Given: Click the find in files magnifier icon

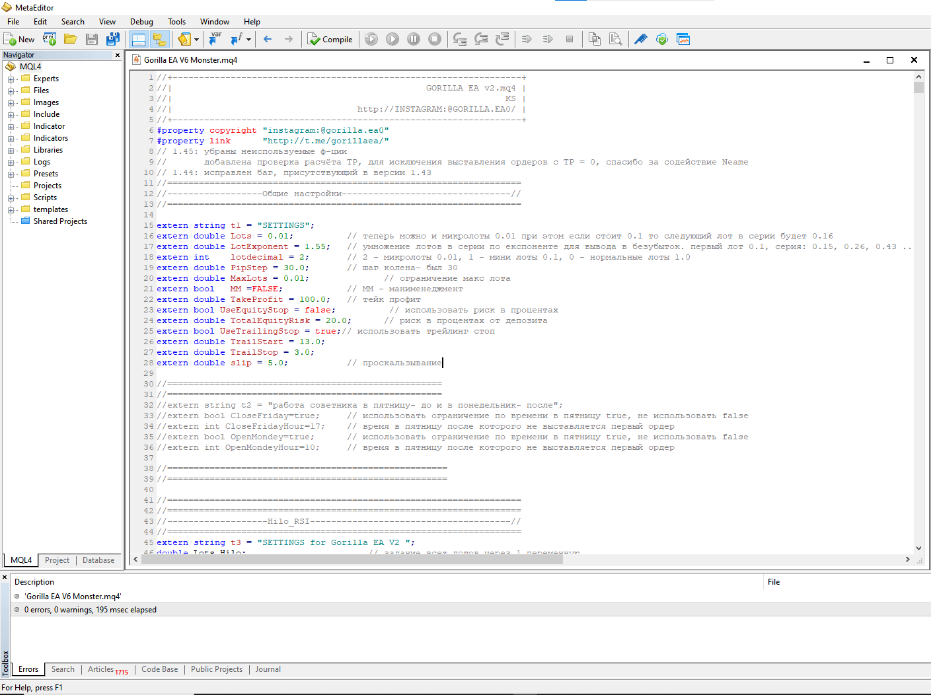Looking at the screenshot, I should 616,39.
